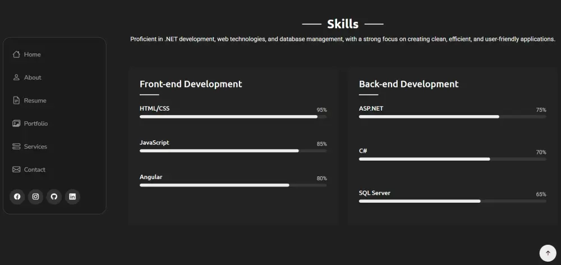The width and height of the screenshot is (561, 265).
Task: Open the Facebook social link
Action: coord(17,197)
